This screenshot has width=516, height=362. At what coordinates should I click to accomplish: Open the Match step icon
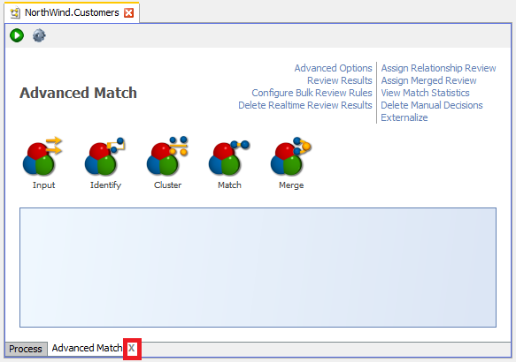coord(229,157)
